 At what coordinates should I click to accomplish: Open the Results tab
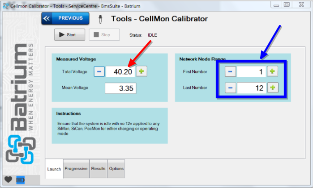coord(98,169)
